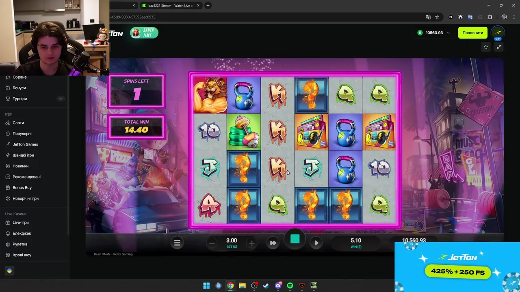Click the green dumbbell weights symbol
The image size is (520, 292).
[x=244, y=132]
